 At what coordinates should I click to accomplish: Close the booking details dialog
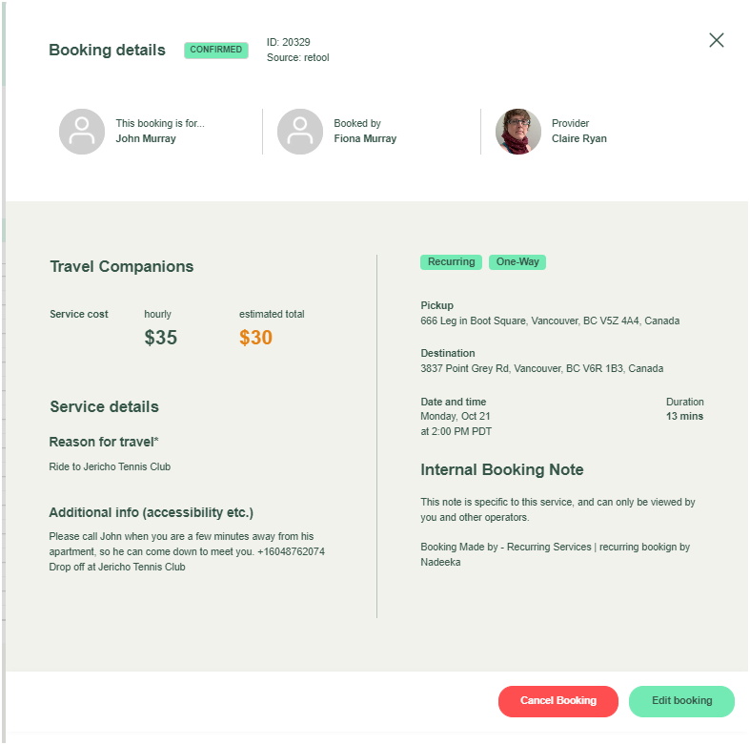pyautogui.click(x=717, y=40)
